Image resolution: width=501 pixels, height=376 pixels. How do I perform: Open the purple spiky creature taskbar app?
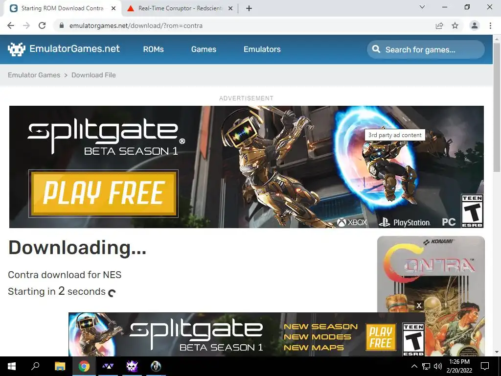click(x=132, y=366)
